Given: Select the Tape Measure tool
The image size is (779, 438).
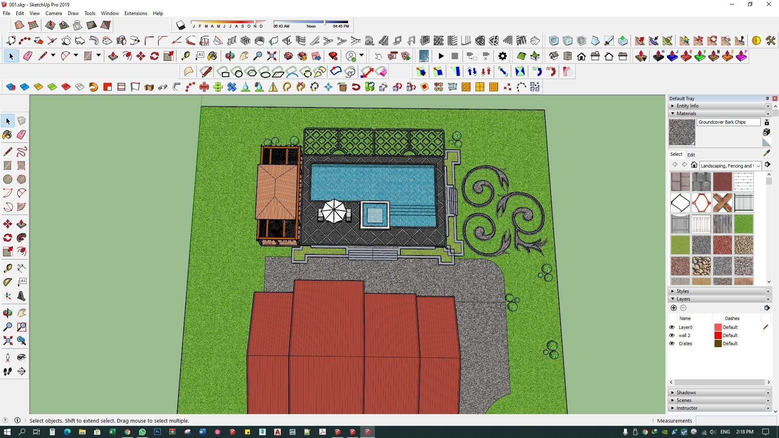Looking at the screenshot, I should coord(8,268).
